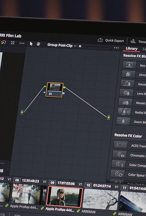Select the Gaussian Blur effect icon
Screen dimensions: 146x216
tap(127, 83)
